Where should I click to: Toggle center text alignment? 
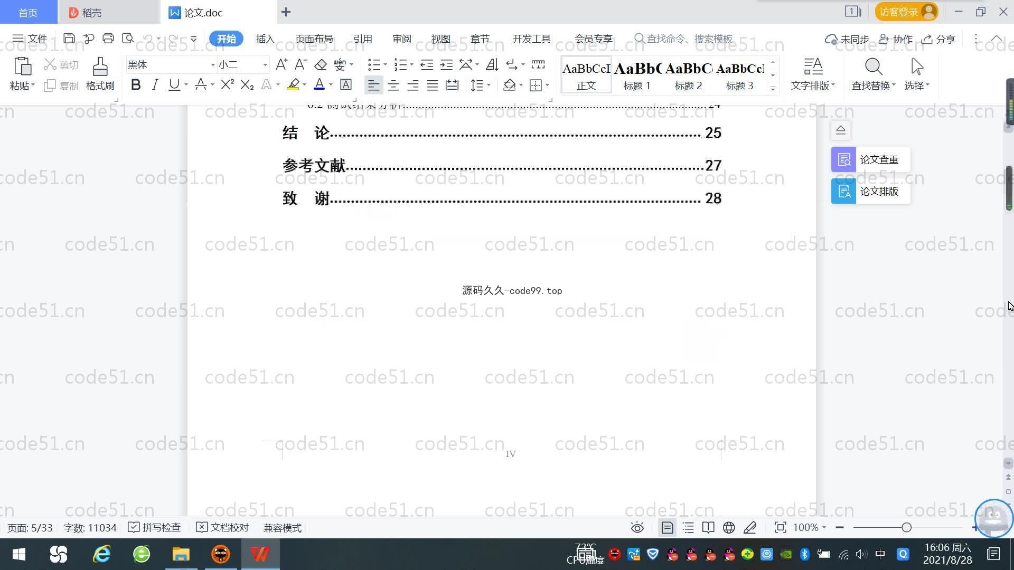pos(393,85)
